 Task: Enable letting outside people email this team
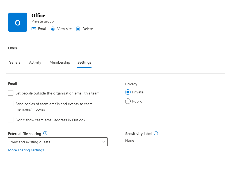(11, 93)
